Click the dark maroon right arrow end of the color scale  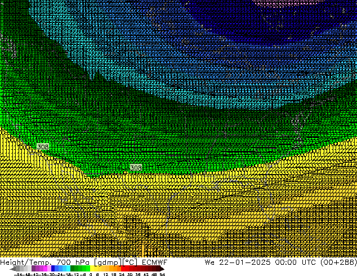point(162,269)
